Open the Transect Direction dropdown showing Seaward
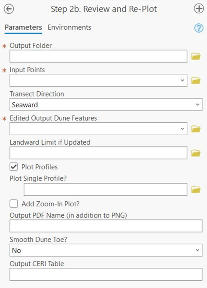The height and width of the screenshot is (288, 207). tap(106, 104)
